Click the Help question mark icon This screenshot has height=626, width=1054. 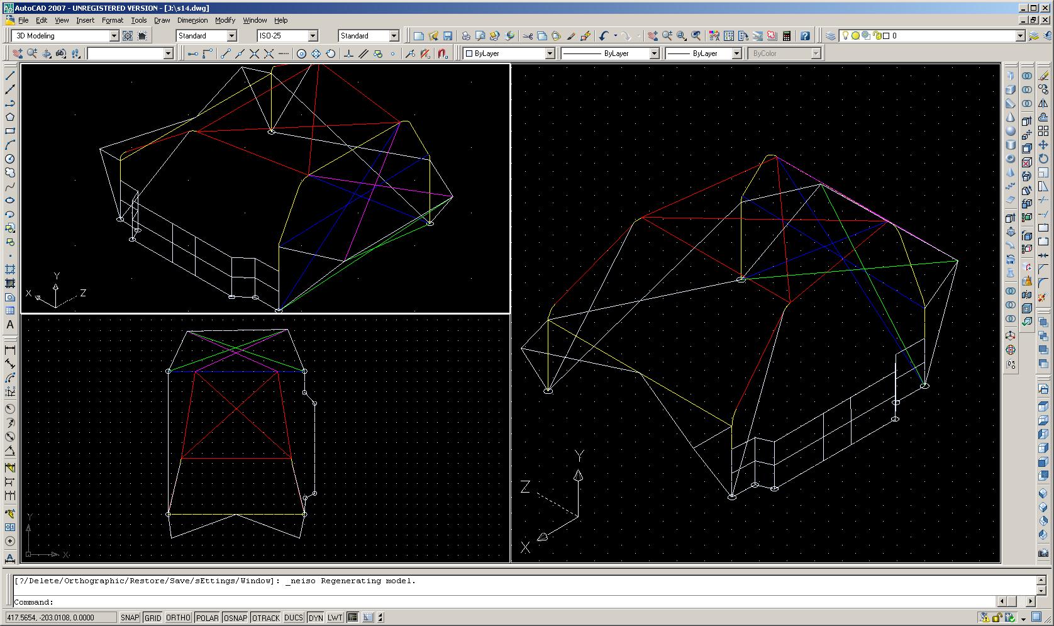tap(805, 36)
